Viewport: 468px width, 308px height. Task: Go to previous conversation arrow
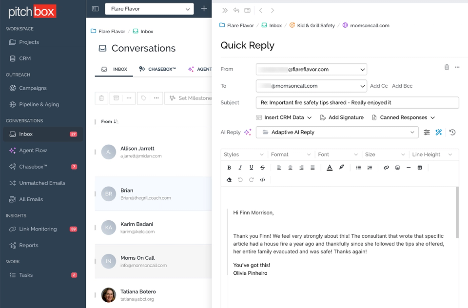pos(261,10)
